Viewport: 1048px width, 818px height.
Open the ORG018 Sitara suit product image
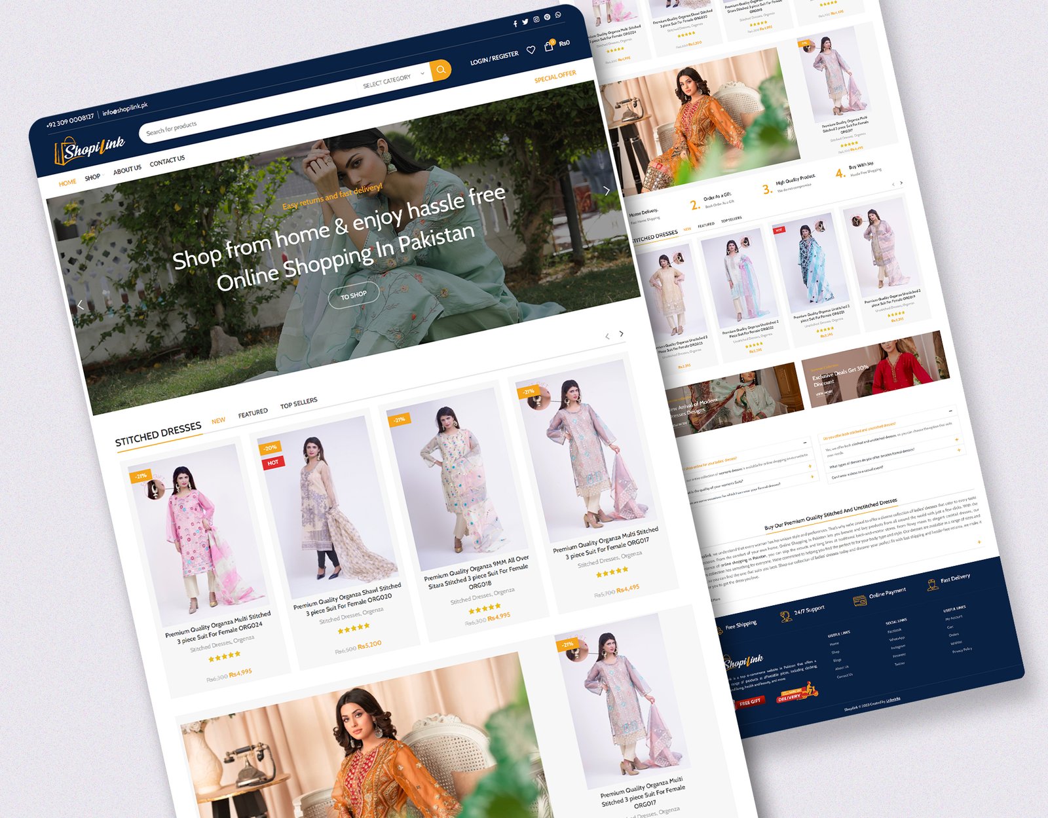pyautogui.click(x=457, y=479)
